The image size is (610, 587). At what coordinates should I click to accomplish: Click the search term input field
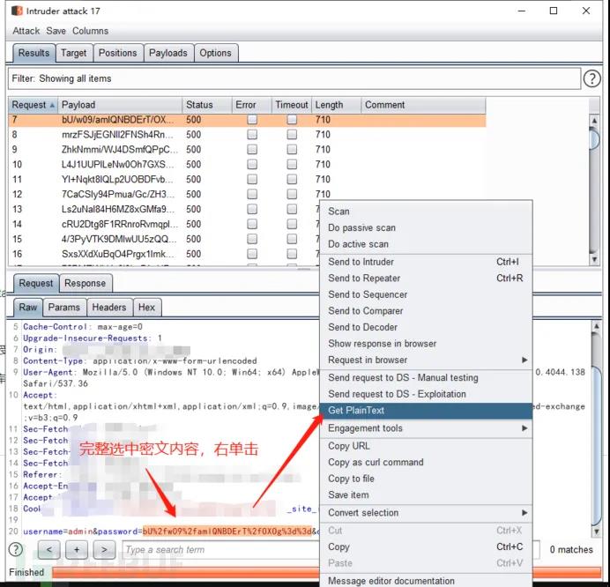coord(221,550)
